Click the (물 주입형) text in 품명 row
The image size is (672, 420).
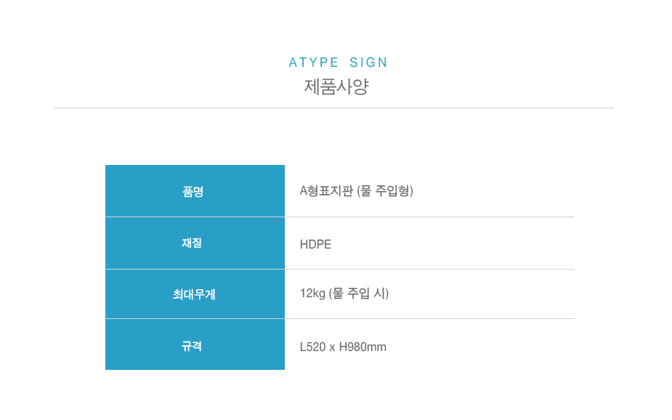click(385, 191)
